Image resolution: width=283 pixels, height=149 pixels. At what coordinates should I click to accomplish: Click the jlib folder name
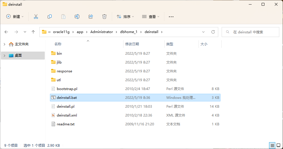coord(59,62)
